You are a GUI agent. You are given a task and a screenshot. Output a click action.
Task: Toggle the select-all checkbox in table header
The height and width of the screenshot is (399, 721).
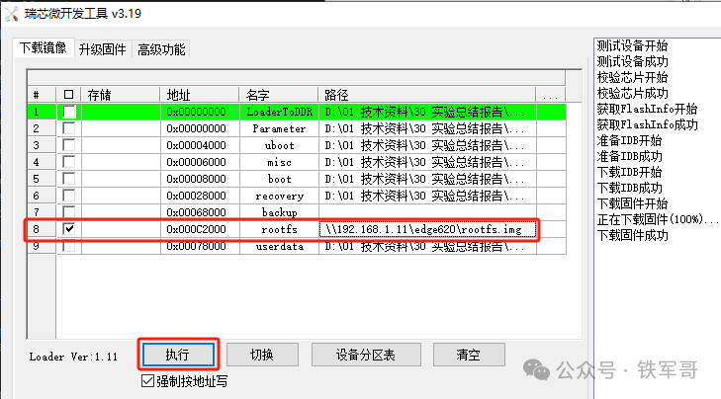point(68,95)
